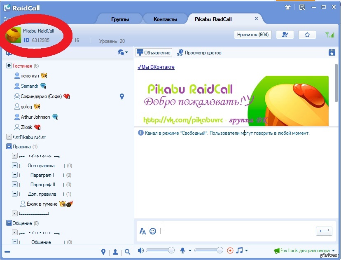Open the calendar sign-in icon

coord(332,52)
